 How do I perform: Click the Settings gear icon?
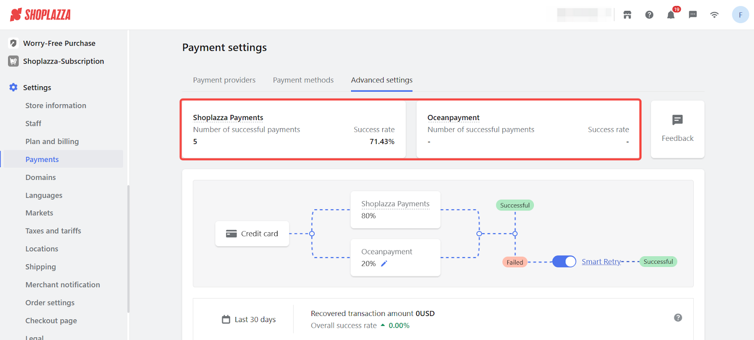point(13,88)
